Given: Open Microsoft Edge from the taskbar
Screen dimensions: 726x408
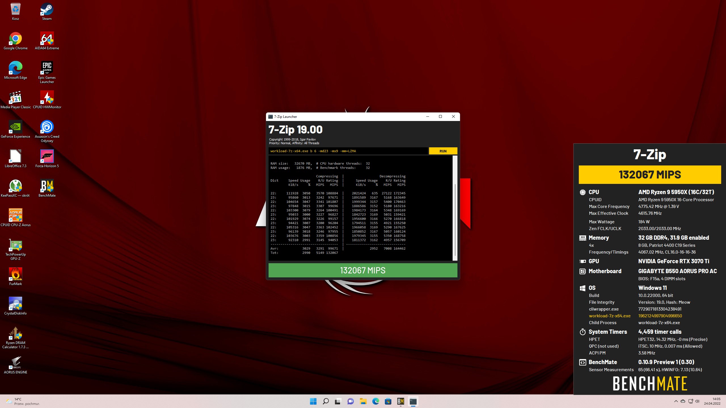Looking at the screenshot, I should point(375,401).
